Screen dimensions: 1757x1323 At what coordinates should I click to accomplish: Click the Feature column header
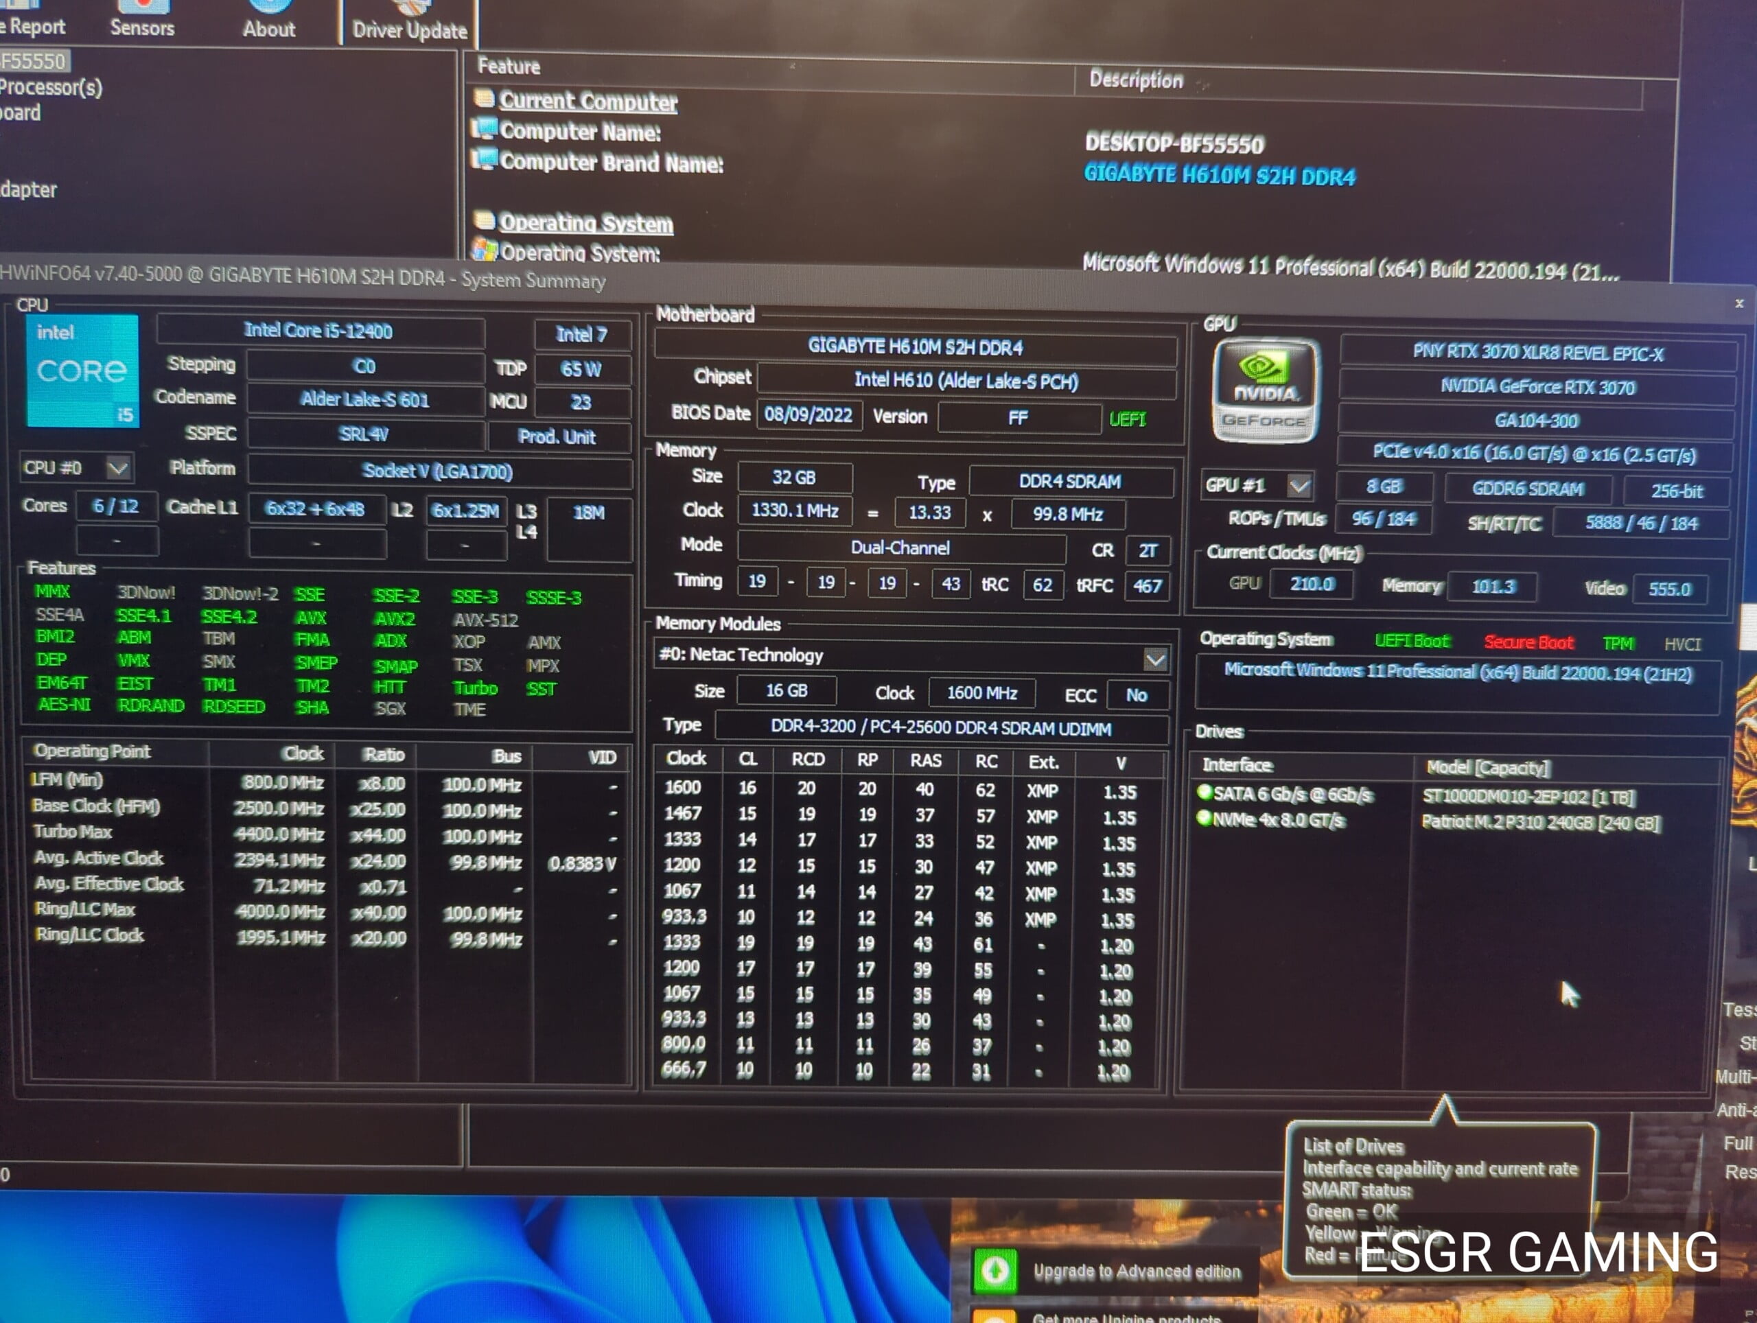(509, 66)
